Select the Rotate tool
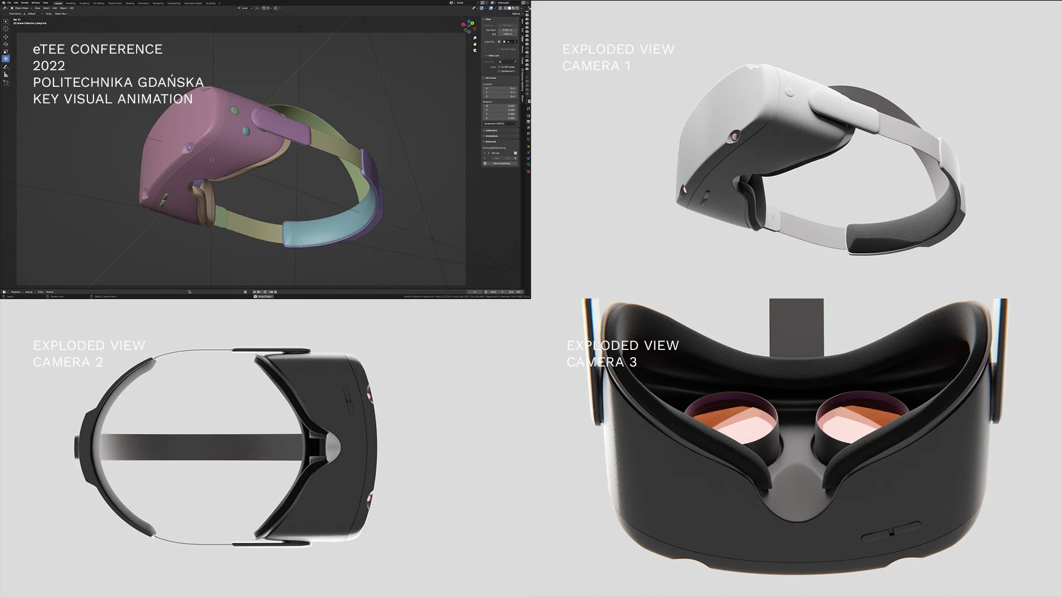This screenshot has height=597, width=1062. (6, 44)
